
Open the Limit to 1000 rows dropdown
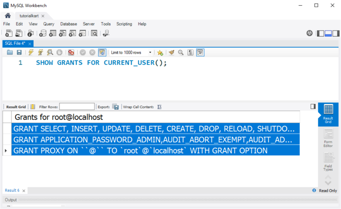click(x=150, y=52)
